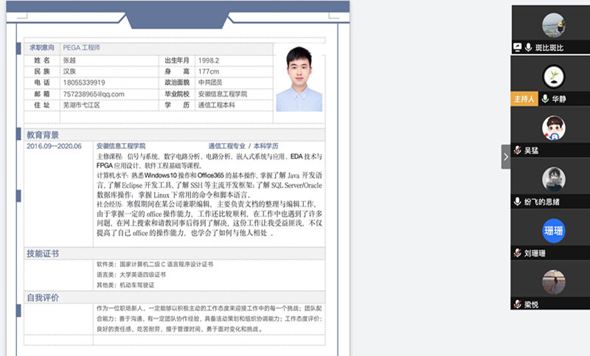Click the resume portrait photo
This screenshot has height=356, width=590.
click(x=299, y=79)
